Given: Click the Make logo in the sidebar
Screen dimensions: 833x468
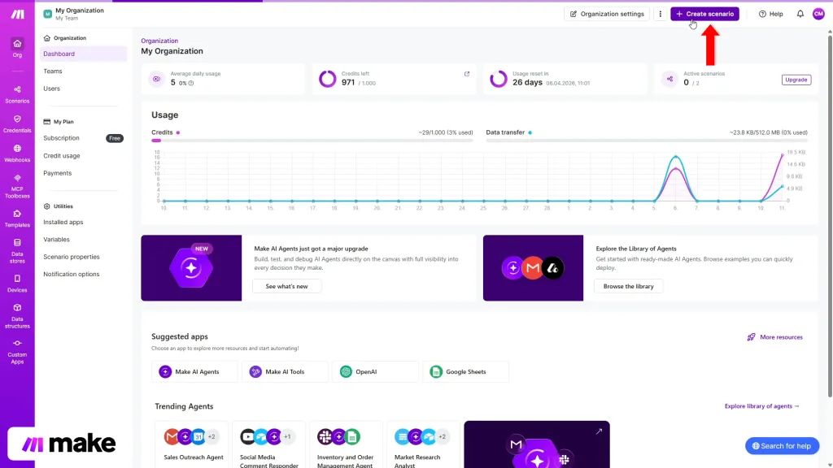Looking at the screenshot, I should click(18, 15).
